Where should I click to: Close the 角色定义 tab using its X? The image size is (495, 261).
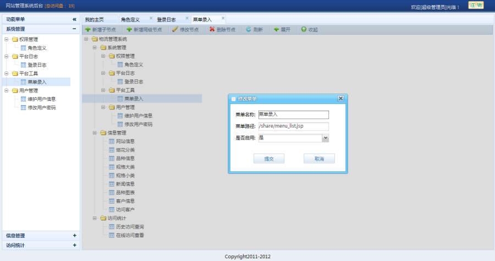[151, 18]
